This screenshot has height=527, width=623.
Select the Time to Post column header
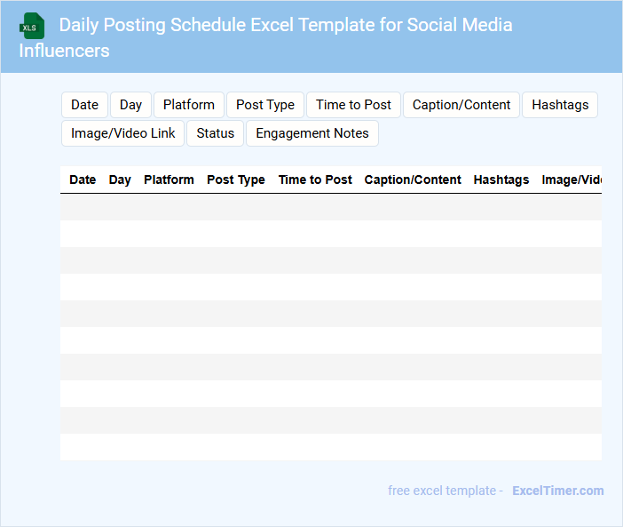315,180
